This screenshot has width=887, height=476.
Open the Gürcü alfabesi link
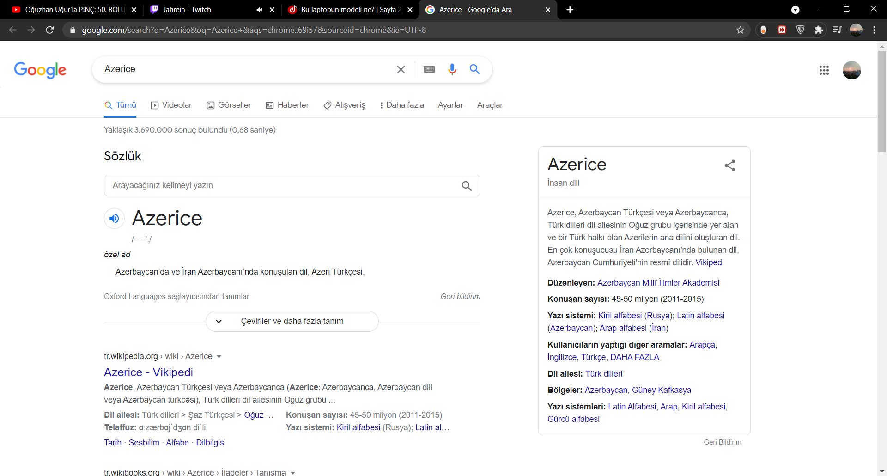[x=573, y=419]
